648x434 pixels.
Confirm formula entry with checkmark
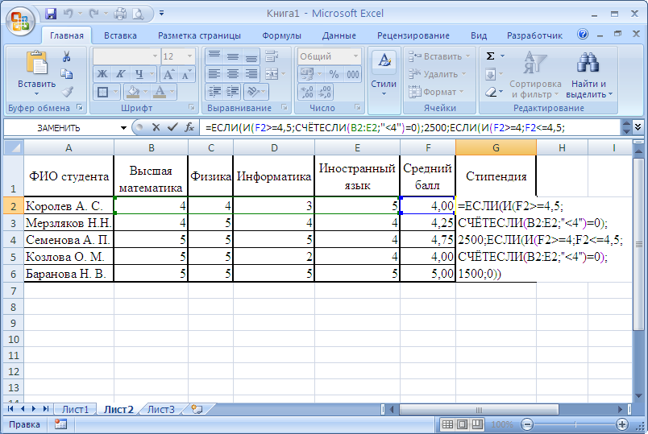(x=172, y=127)
